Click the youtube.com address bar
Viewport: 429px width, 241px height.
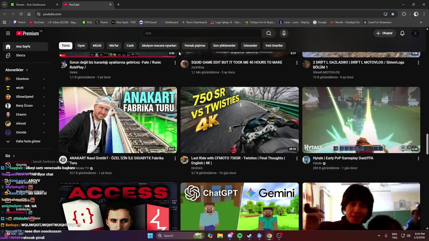211,14
